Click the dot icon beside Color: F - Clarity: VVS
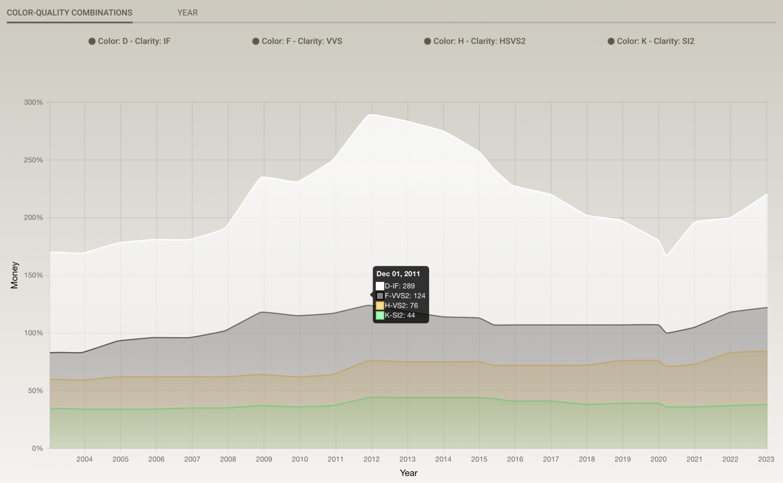The height and width of the screenshot is (483, 783). point(256,41)
